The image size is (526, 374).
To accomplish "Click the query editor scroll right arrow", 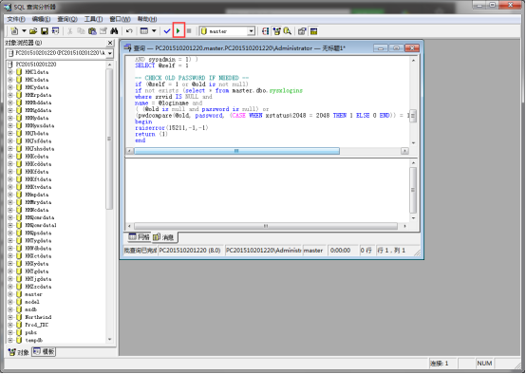I will tap(404, 151).
